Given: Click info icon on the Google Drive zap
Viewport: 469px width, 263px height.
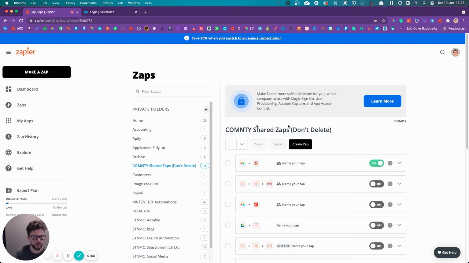Looking at the screenshot, I should pyautogui.click(x=390, y=225).
